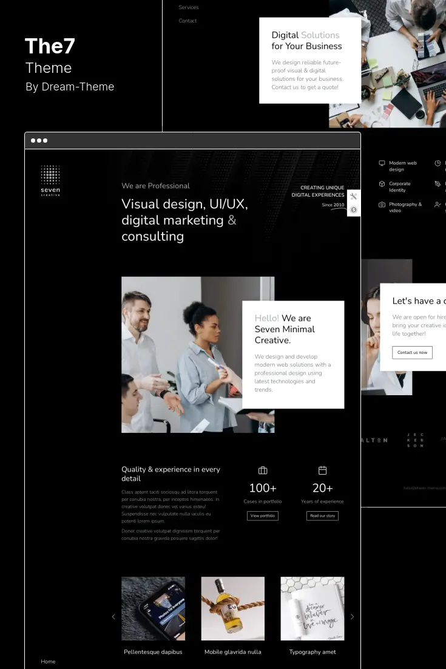
Task: Open the Typography amet thumbnail
Action: (313, 608)
